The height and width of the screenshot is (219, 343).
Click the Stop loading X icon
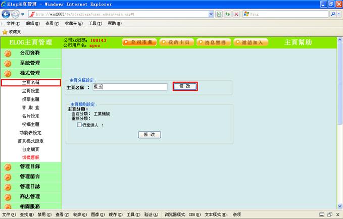click(x=236, y=14)
